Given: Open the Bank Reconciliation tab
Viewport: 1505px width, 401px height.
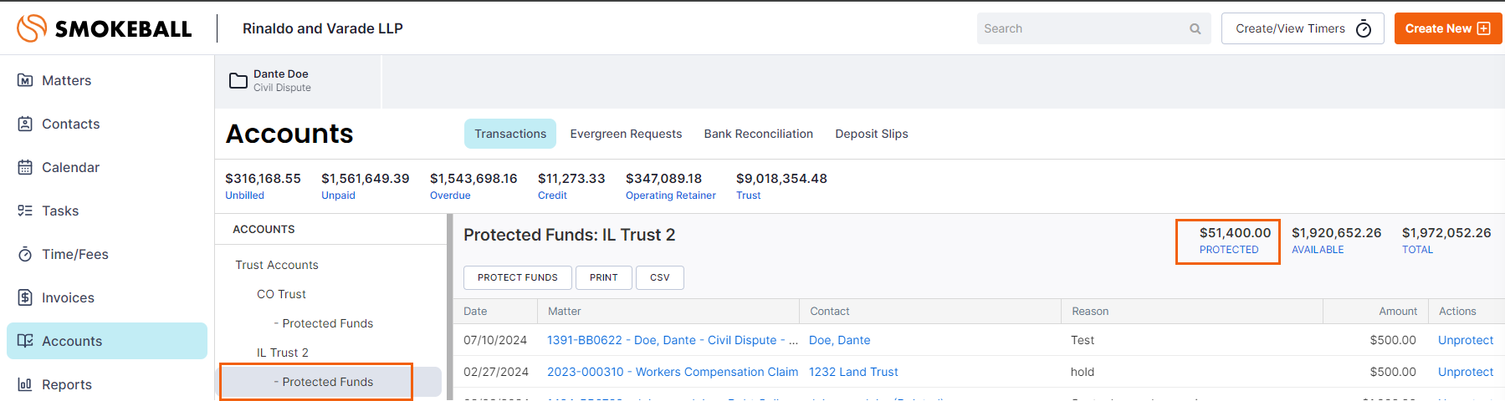Looking at the screenshot, I should (x=759, y=134).
